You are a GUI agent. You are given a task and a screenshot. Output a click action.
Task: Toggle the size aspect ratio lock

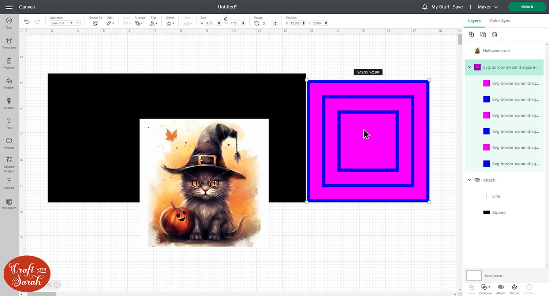[225, 18]
